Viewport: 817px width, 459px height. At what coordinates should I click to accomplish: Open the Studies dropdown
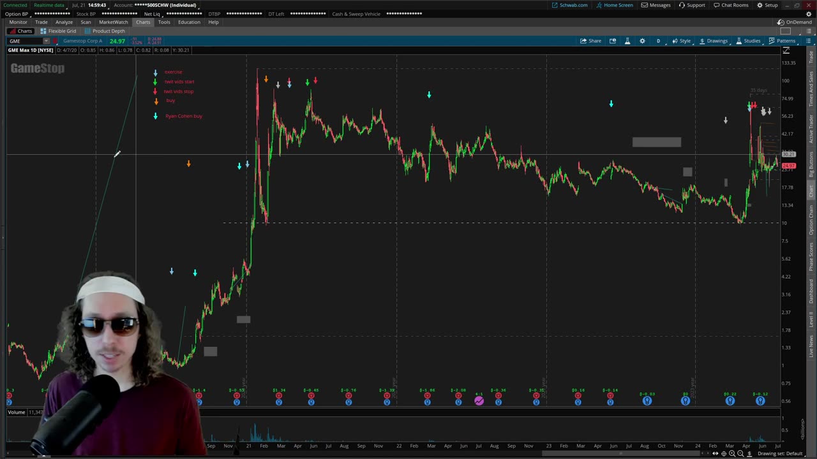[748, 41]
